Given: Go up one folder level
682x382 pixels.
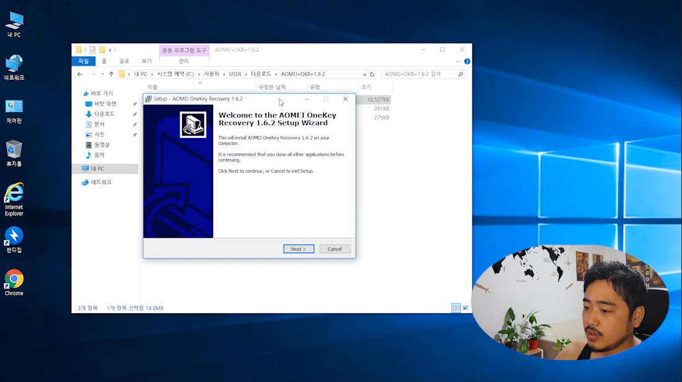Looking at the screenshot, I should point(111,74).
